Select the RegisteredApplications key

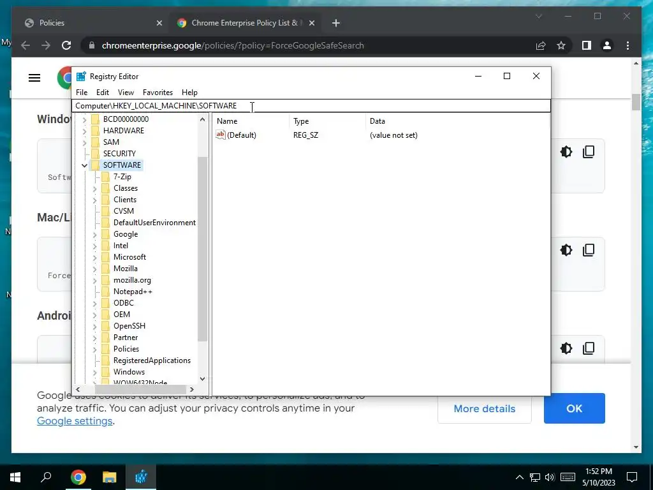[152, 360]
